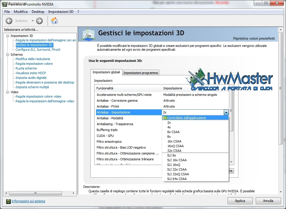Open Visualizza stato HDCP
Screen dimensions: 286x209
[31, 73]
